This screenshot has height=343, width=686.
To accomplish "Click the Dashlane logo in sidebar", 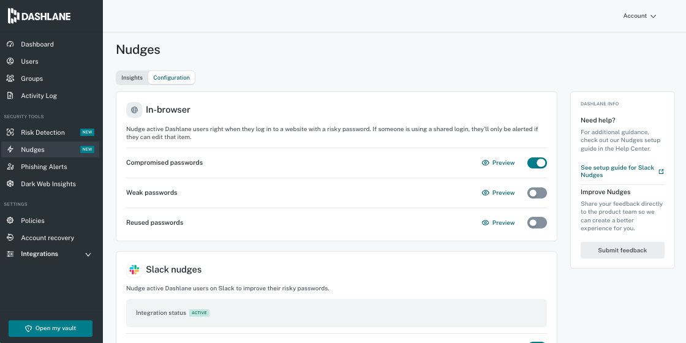I will [39, 16].
